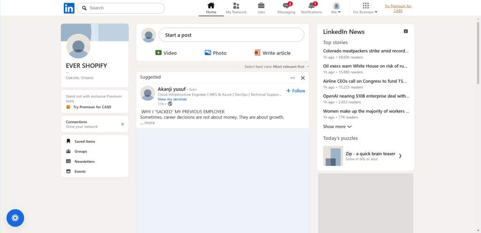
Task: Open the floating blue assistant button
Action: click(15, 218)
